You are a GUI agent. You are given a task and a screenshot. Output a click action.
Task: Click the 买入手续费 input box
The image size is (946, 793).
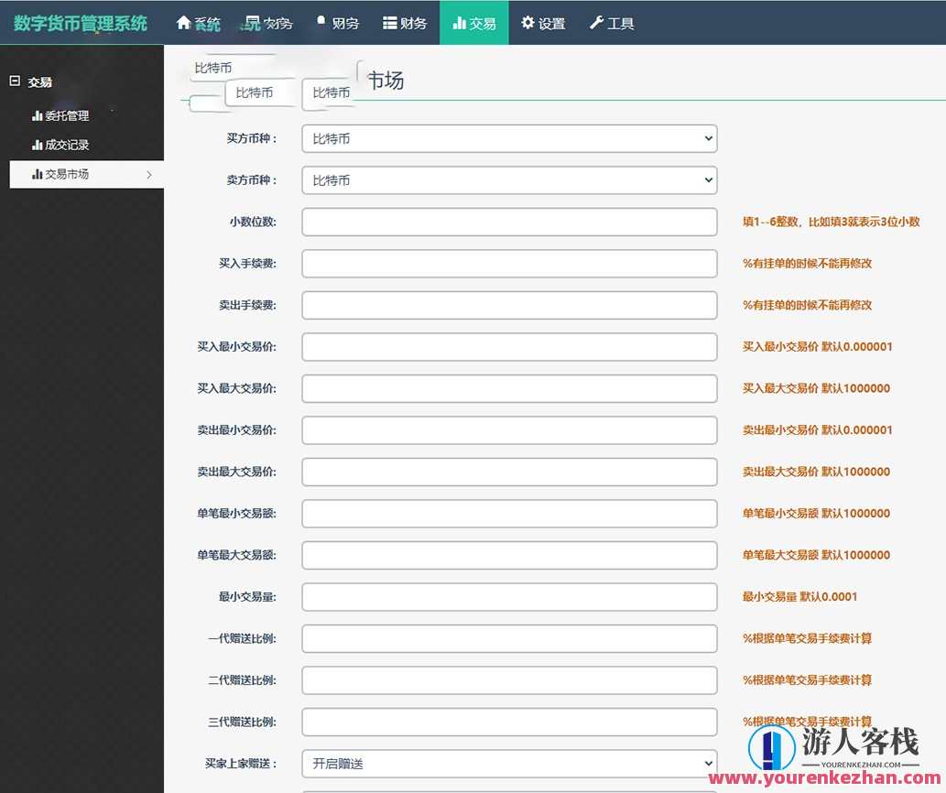point(509,263)
